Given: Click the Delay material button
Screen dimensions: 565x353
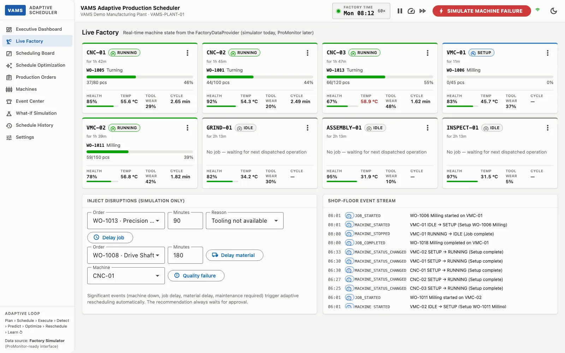Looking at the screenshot, I should click(x=234, y=255).
